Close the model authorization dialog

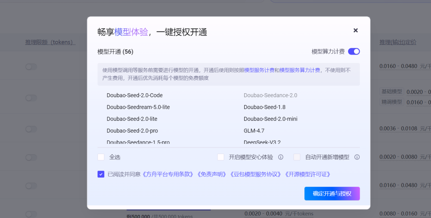click(x=356, y=30)
